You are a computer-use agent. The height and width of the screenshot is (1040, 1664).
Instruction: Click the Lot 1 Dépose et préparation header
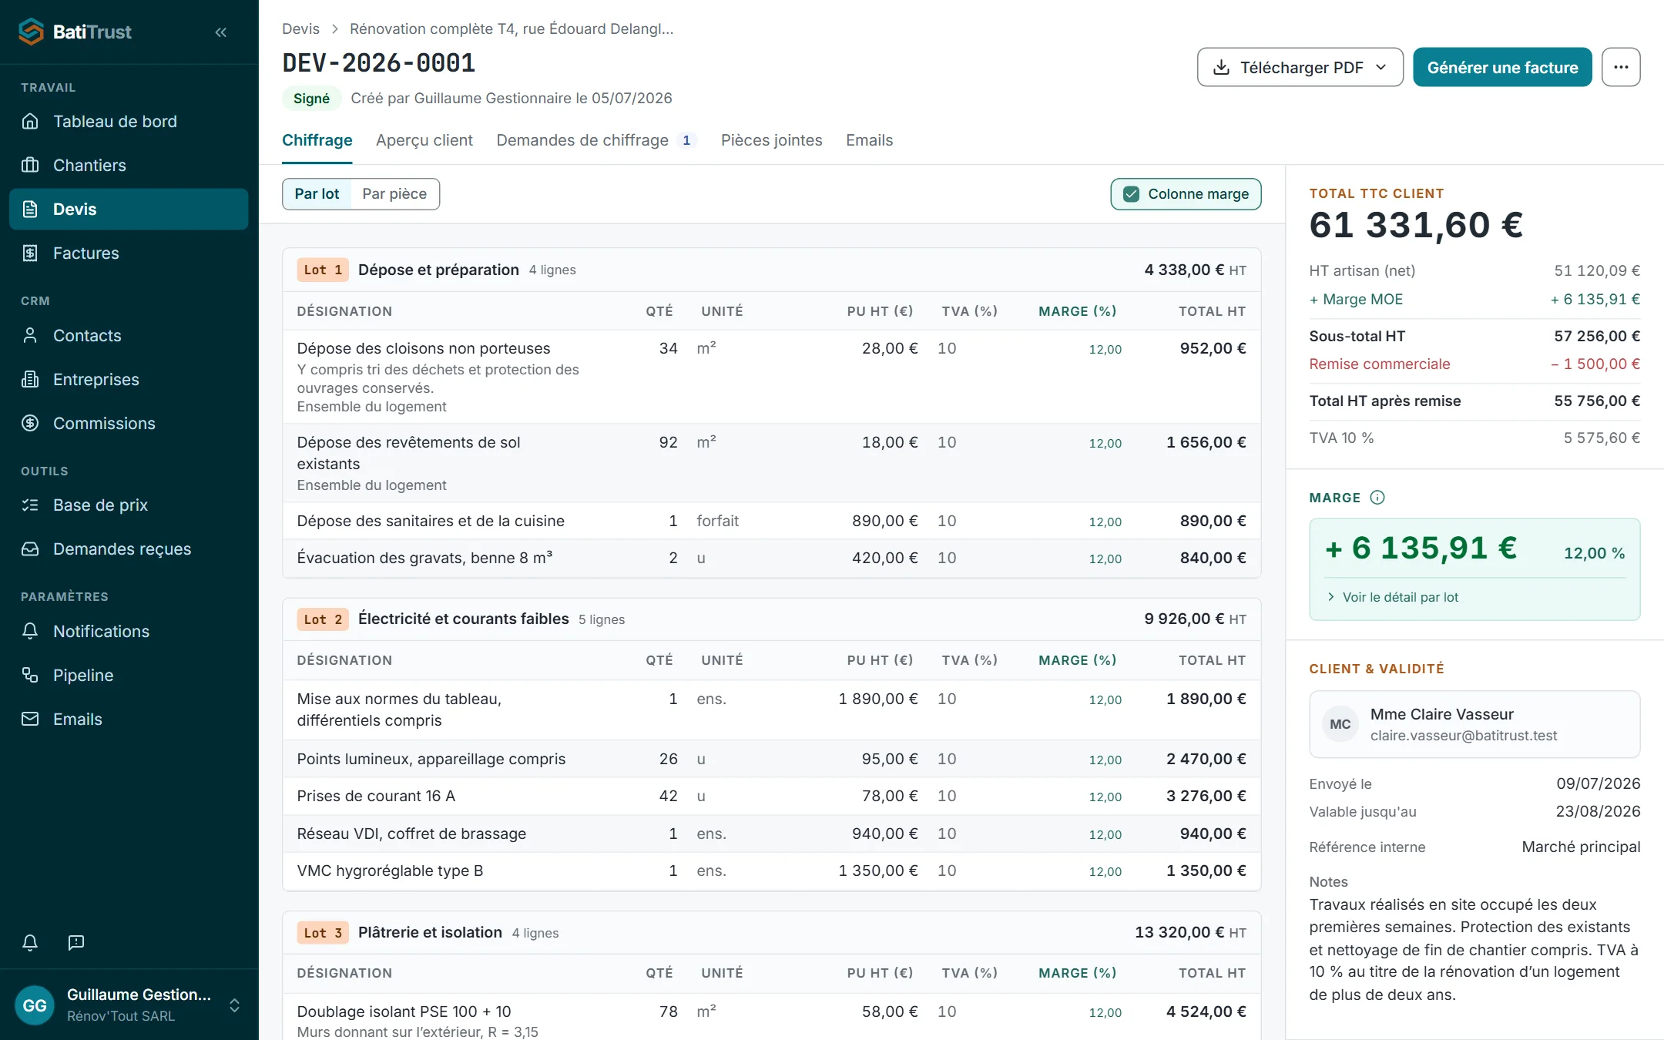[771, 270]
